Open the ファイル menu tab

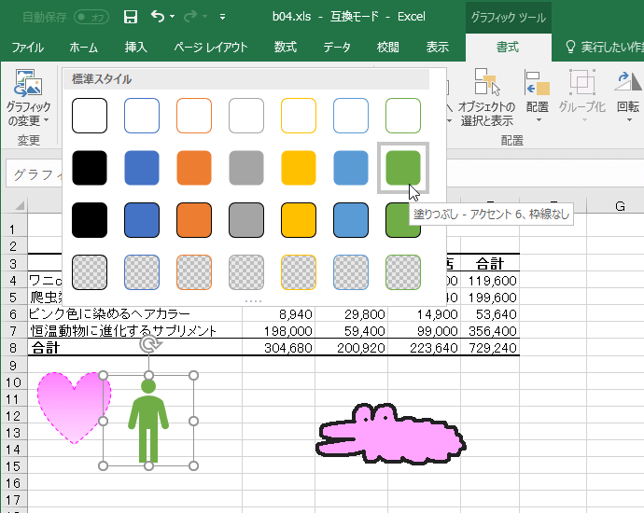[x=26, y=48]
